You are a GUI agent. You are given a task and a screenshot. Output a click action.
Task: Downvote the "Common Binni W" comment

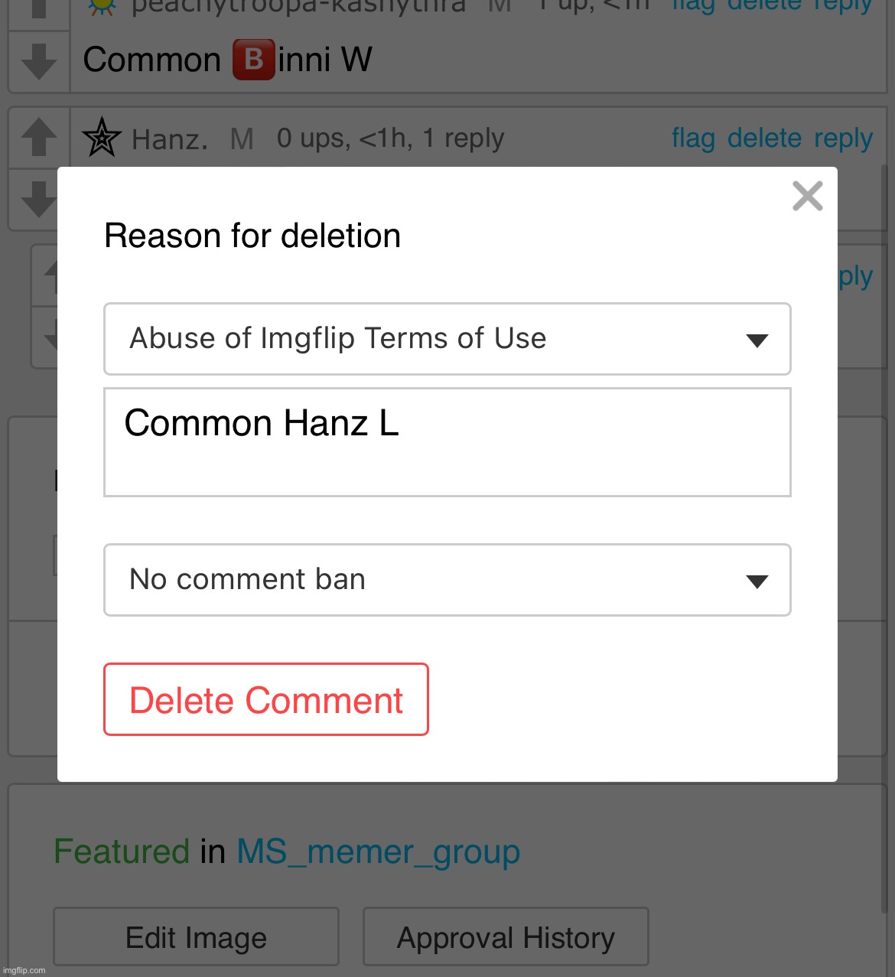click(x=39, y=62)
